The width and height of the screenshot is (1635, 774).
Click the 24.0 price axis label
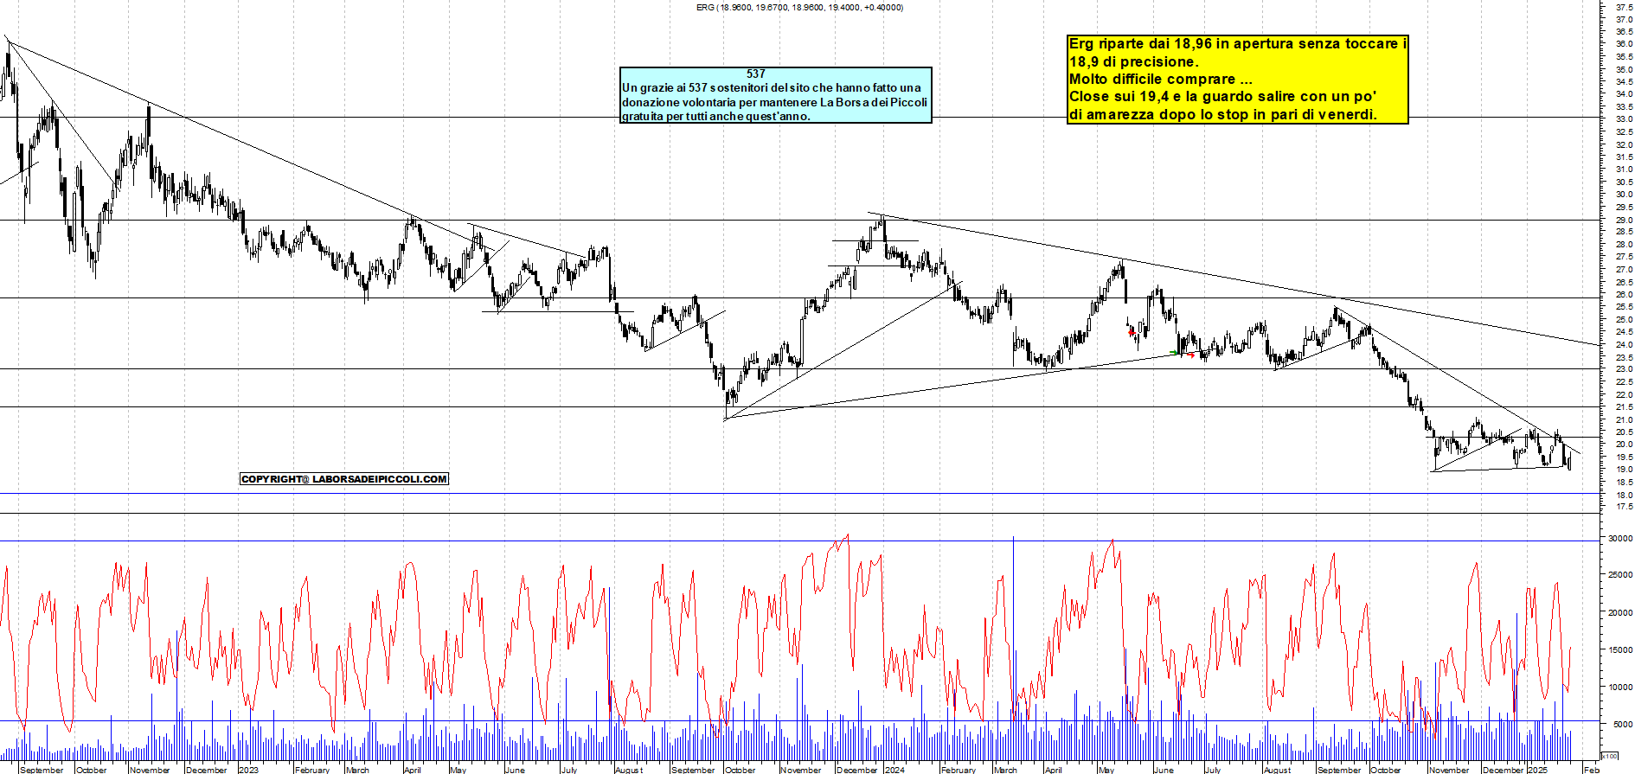coord(1624,345)
